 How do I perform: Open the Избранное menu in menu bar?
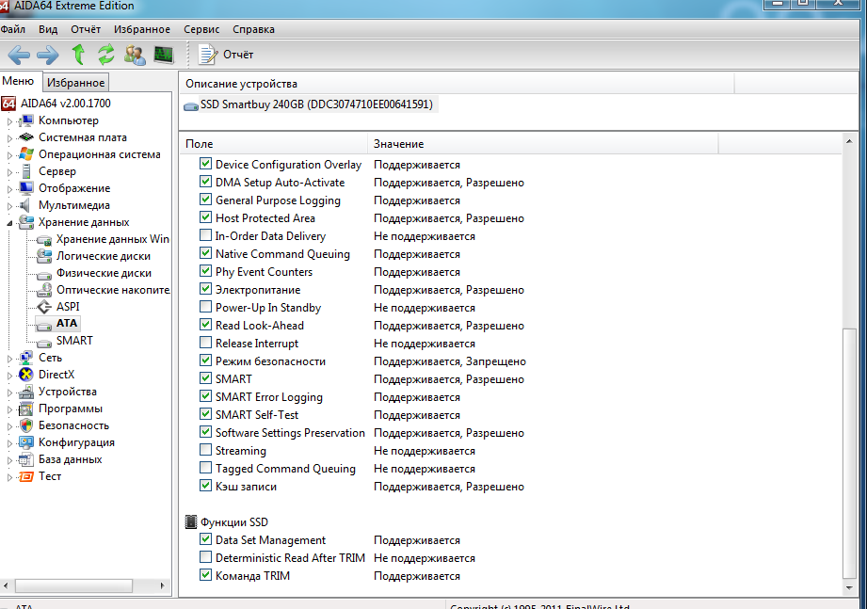[x=142, y=29]
